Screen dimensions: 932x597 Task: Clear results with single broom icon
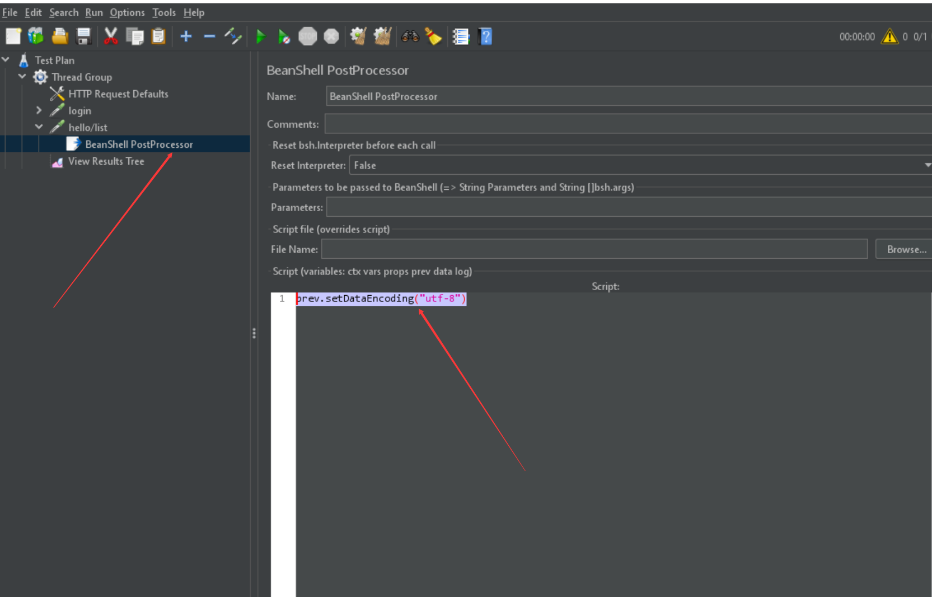[x=358, y=36]
